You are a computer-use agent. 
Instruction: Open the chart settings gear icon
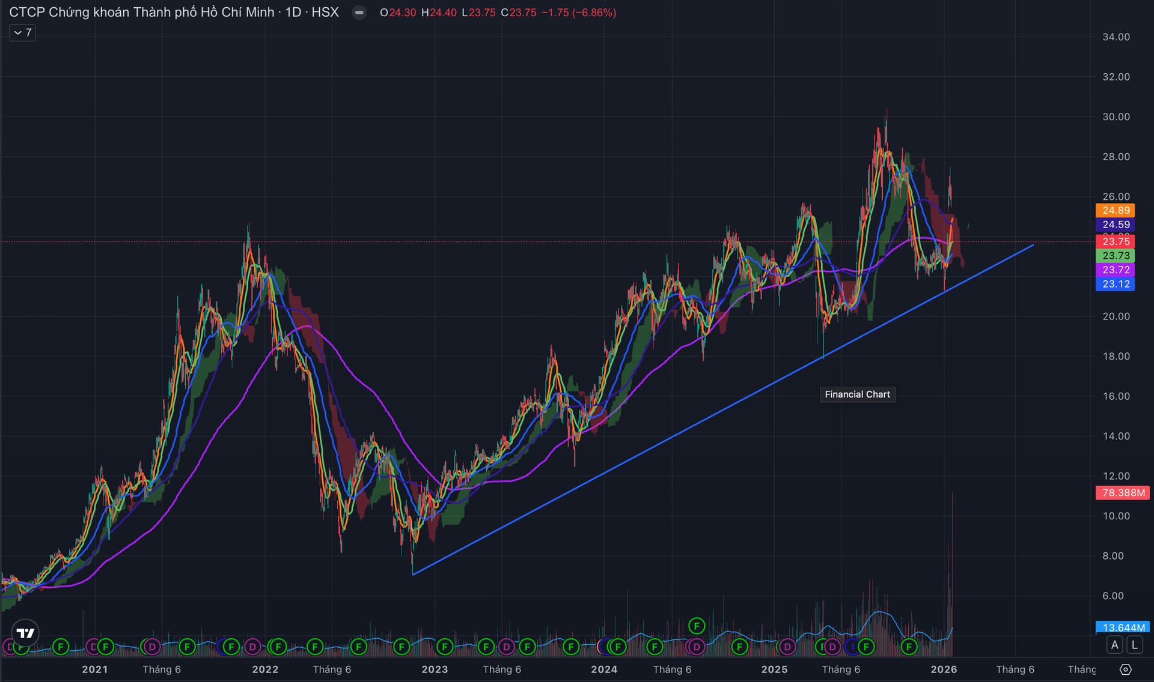(1126, 669)
